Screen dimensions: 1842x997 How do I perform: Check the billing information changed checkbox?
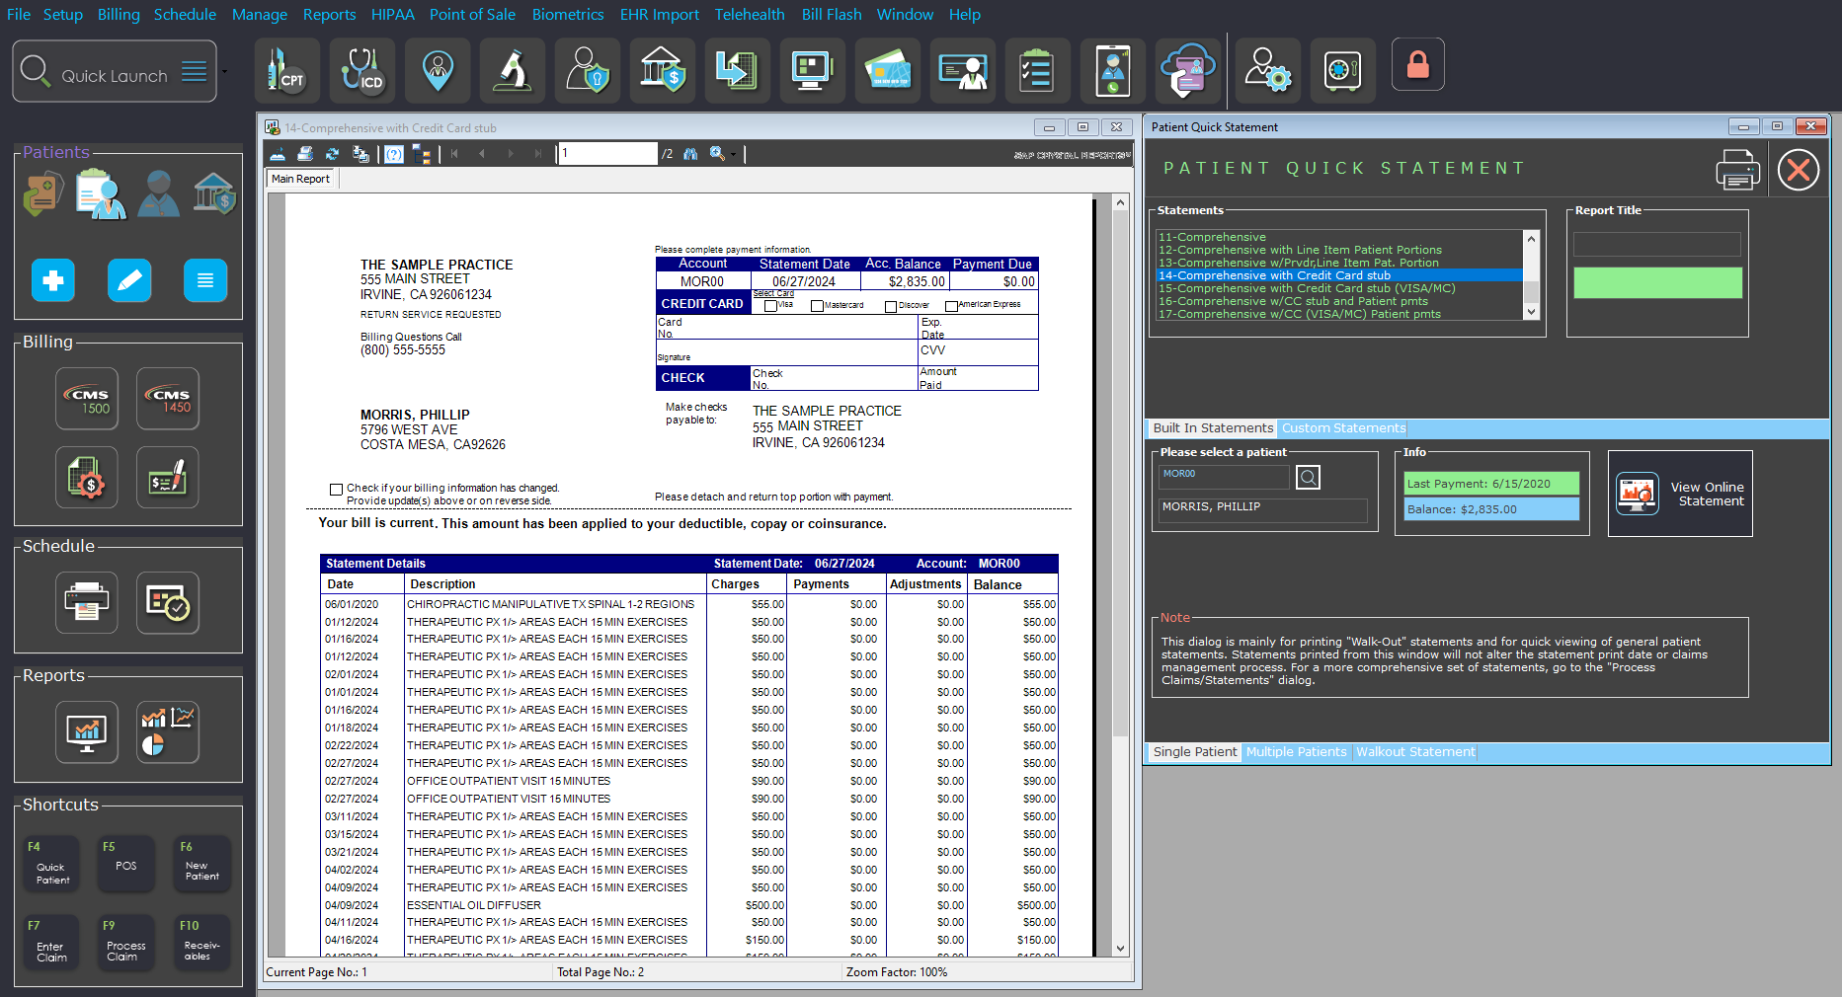pos(336,490)
